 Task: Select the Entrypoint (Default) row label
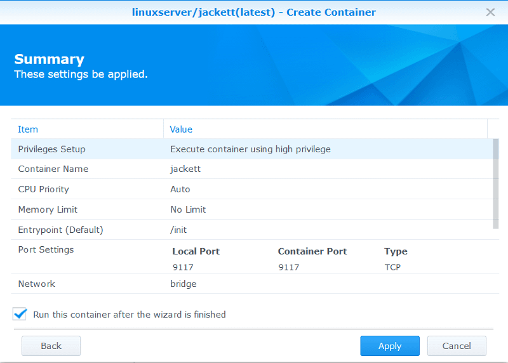pyautogui.click(x=60, y=230)
